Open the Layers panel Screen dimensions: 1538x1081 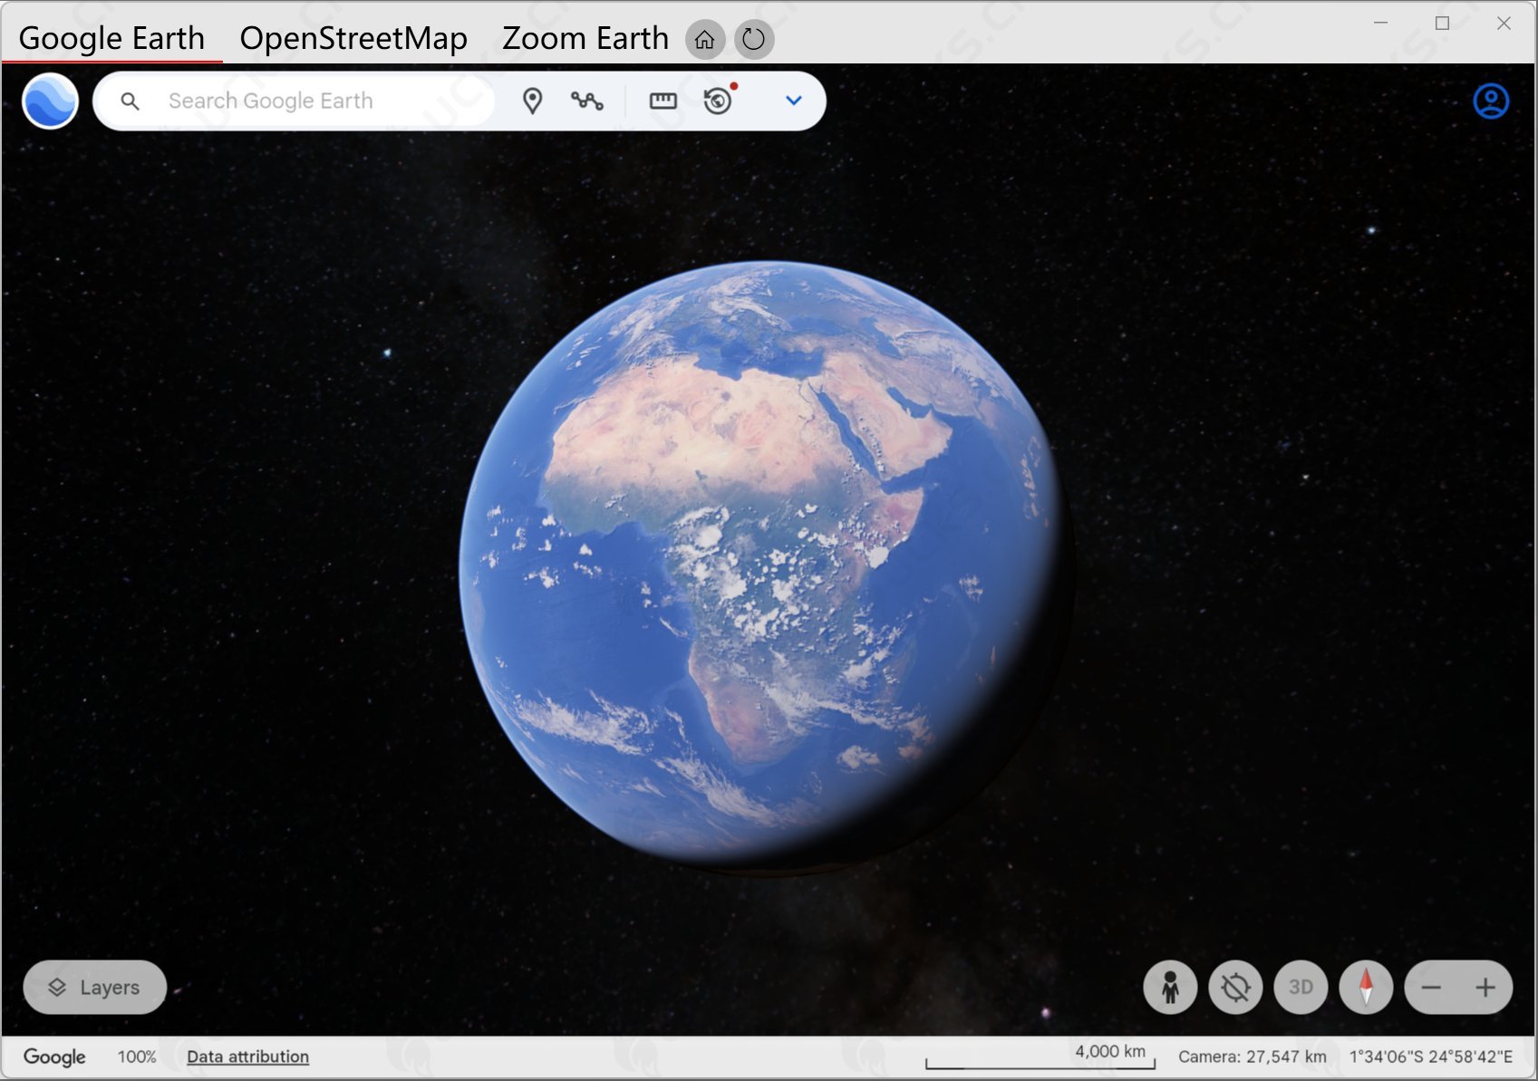tap(95, 987)
